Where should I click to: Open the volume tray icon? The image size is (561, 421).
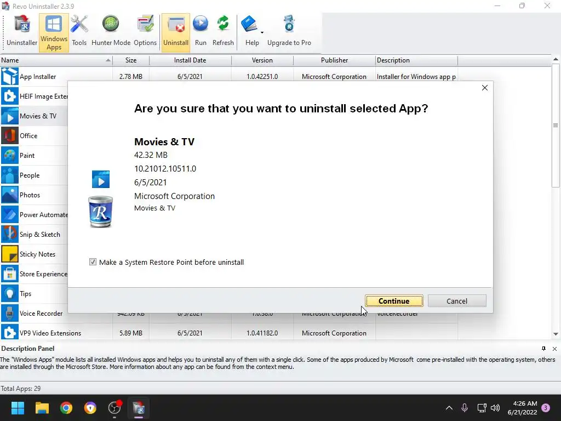point(495,408)
